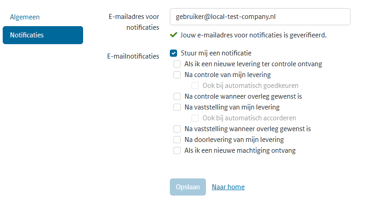Follow the 'Naar home' link

click(x=228, y=187)
